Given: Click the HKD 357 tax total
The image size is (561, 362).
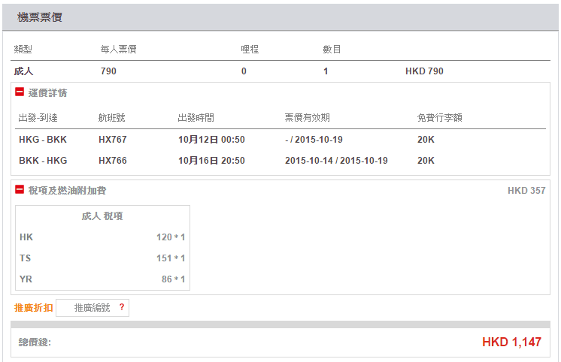Looking at the screenshot, I should (526, 191).
